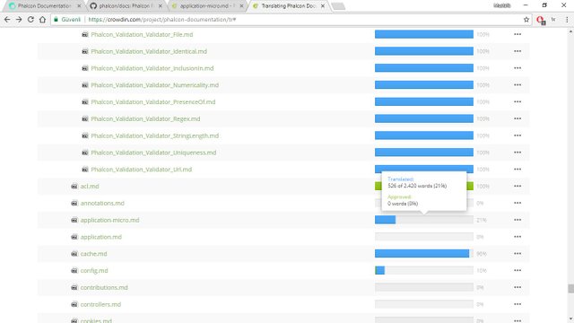This screenshot has width=574, height=323.
Task: Switch to the Phalcon Documentation browser tab
Action: (44, 6)
